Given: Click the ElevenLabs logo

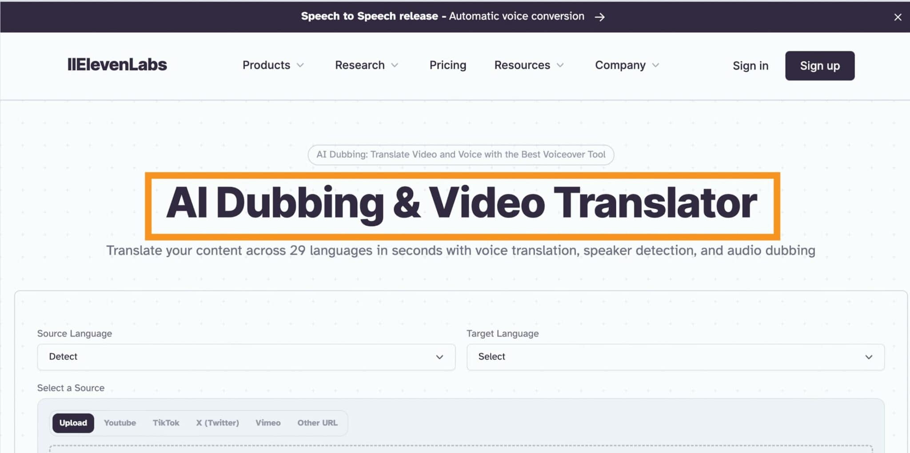Looking at the screenshot, I should click(117, 65).
